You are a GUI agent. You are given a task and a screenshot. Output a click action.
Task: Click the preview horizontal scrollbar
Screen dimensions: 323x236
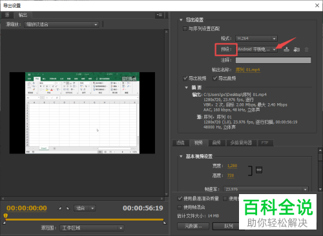(x=82, y=199)
